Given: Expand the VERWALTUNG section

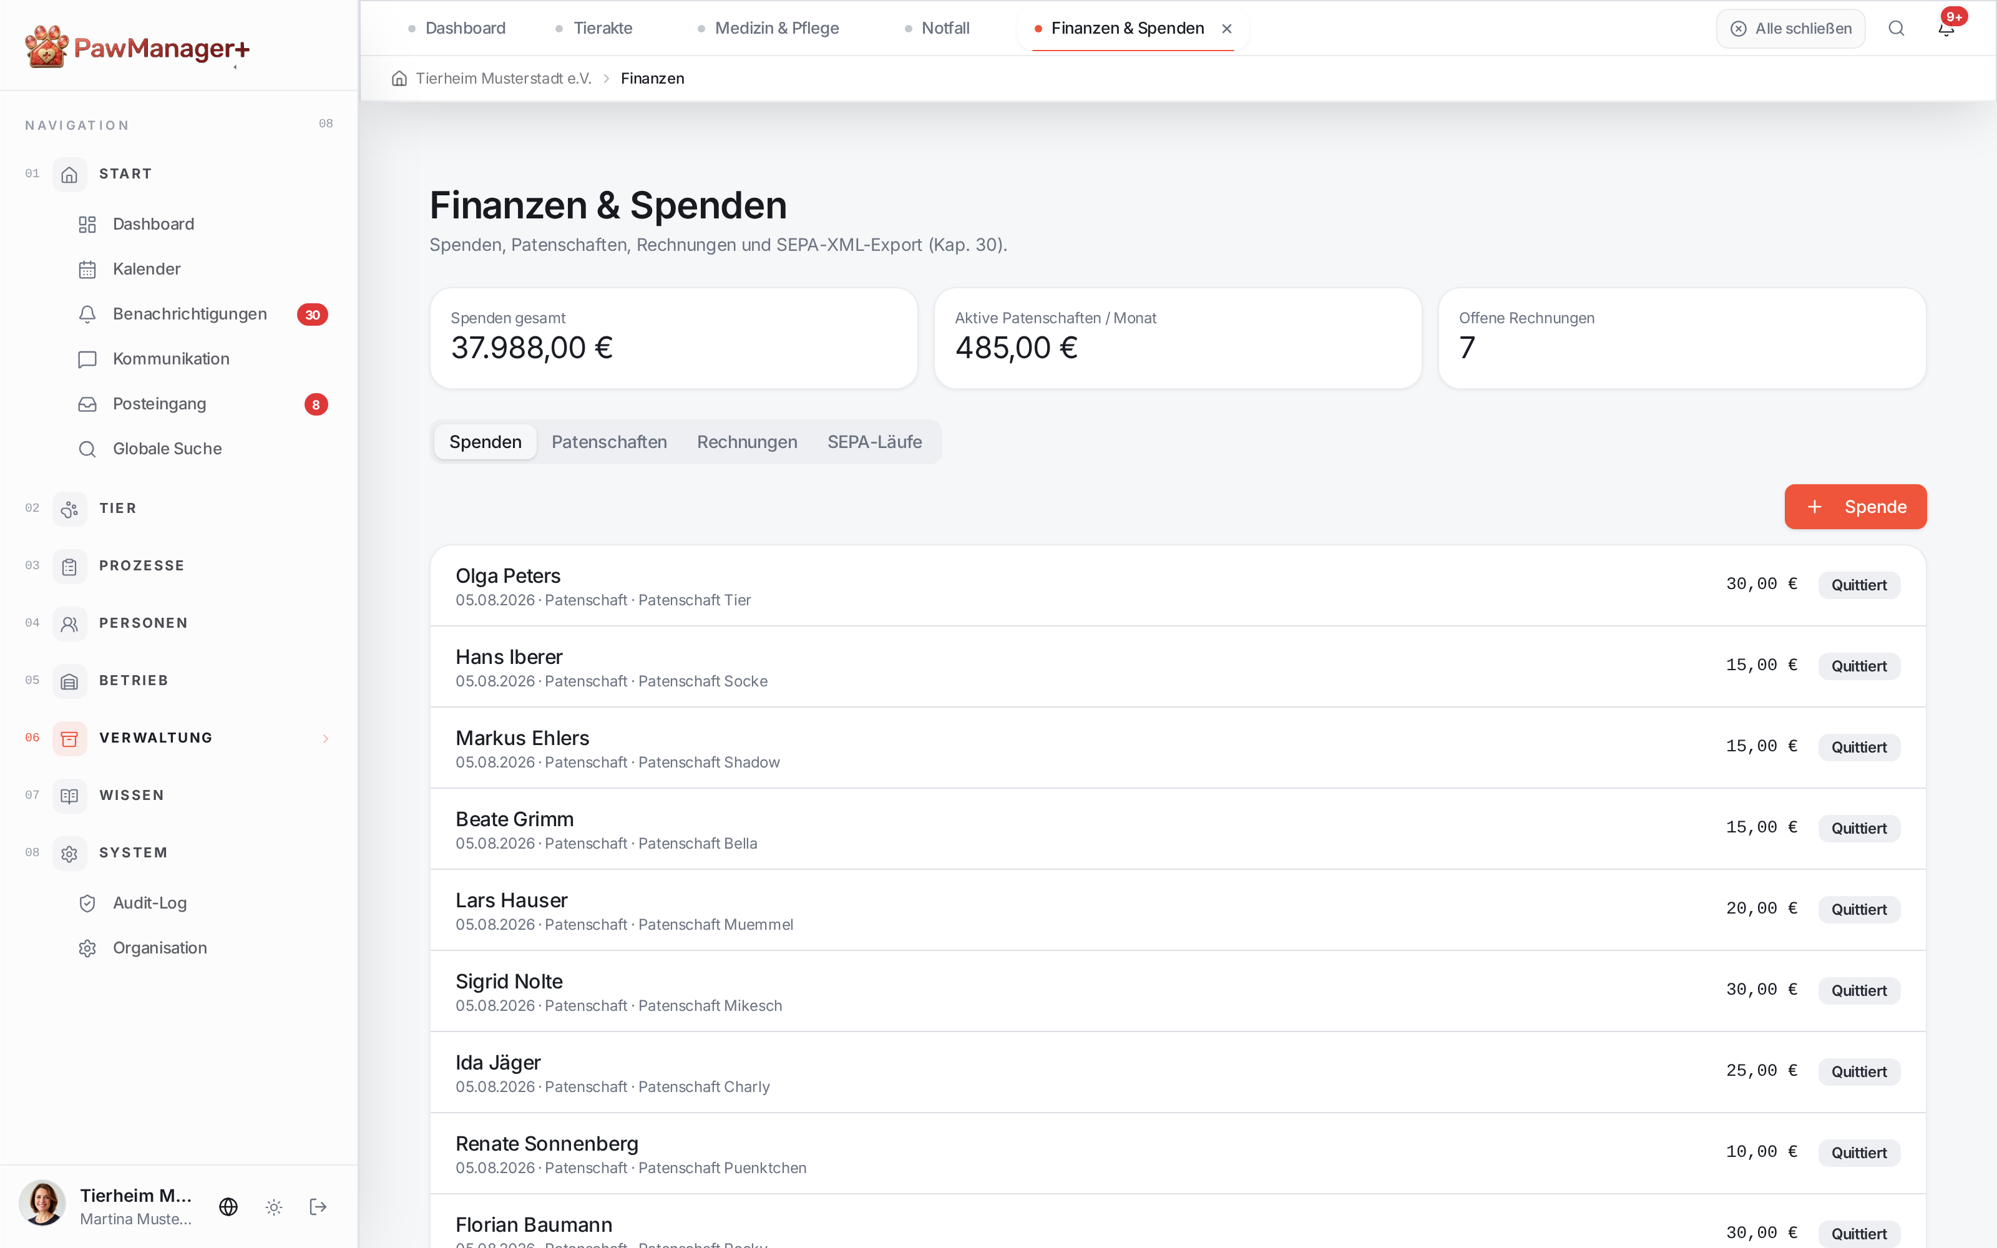Looking at the screenshot, I should (179, 738).
